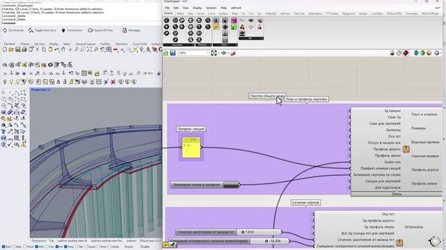Open Grasshopper Help menu
The image size is (446, 250).
[224, 8]
